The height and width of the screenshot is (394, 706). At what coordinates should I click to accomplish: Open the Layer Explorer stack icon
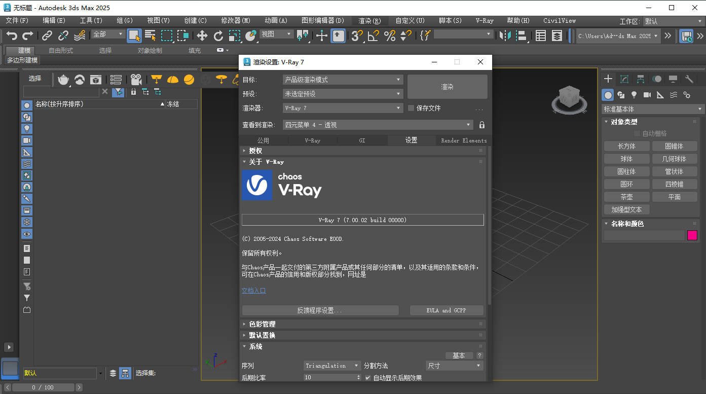557,35
